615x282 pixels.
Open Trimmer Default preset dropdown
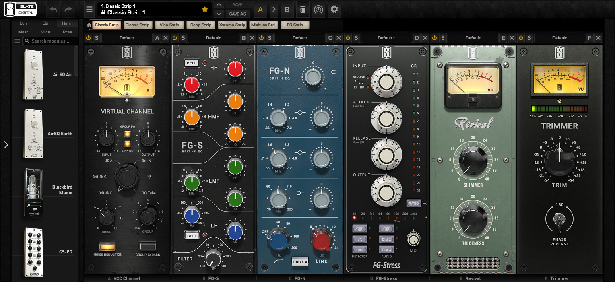tap(560, 38)
